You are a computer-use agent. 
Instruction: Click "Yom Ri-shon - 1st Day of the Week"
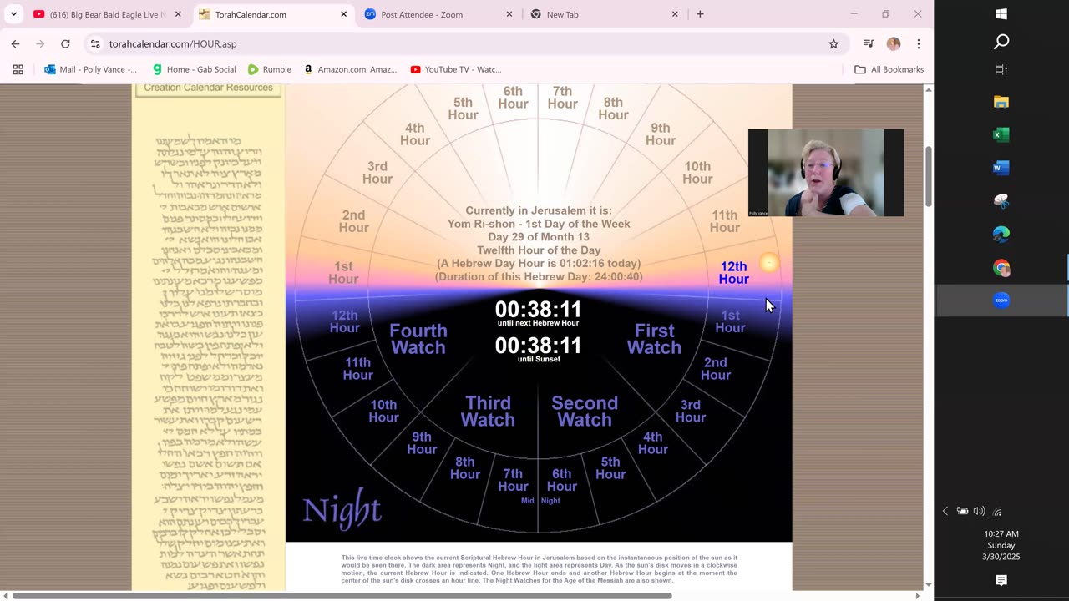tap(539, 224)
